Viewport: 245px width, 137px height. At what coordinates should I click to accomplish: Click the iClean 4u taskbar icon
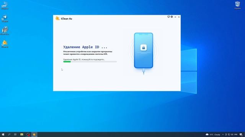[34, 134]
